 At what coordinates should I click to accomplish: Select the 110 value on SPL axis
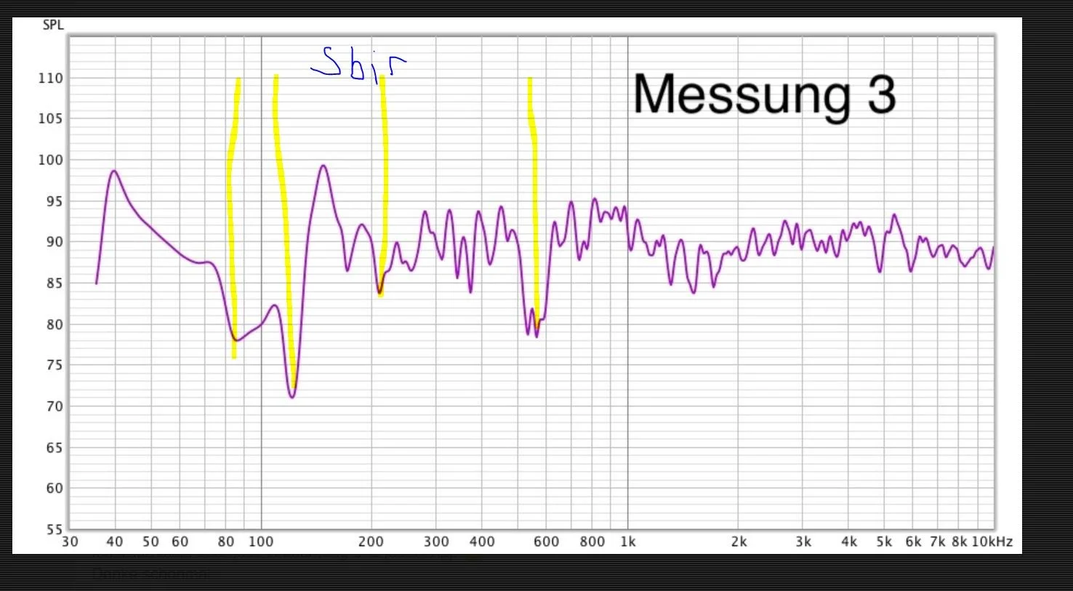(50, 78)
